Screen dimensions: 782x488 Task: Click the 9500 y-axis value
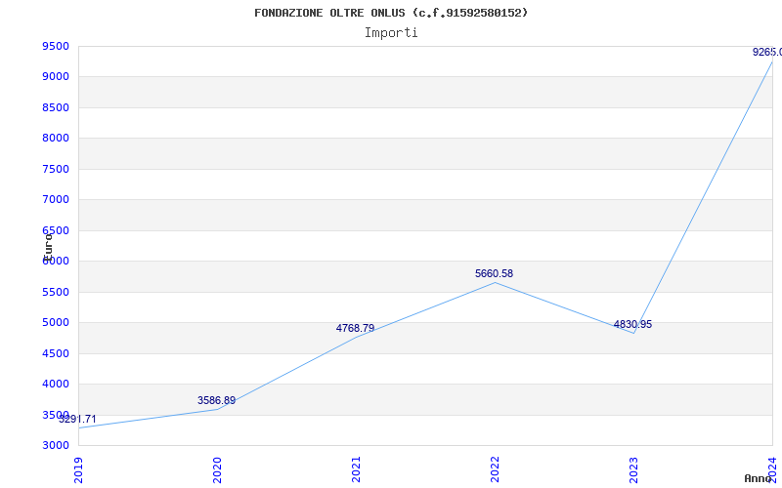56,46
